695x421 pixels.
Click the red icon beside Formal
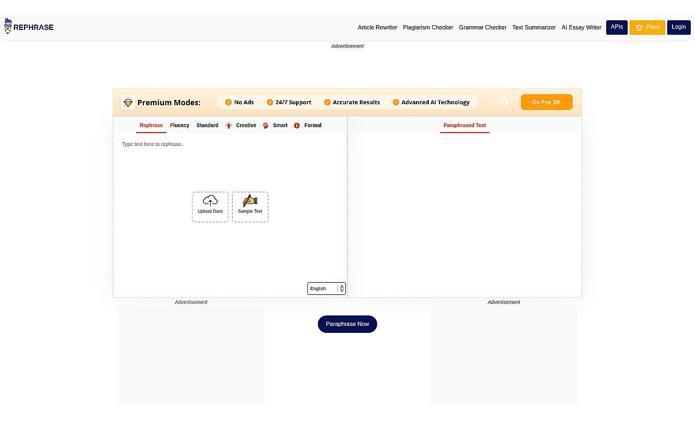[x=297, y=126]
